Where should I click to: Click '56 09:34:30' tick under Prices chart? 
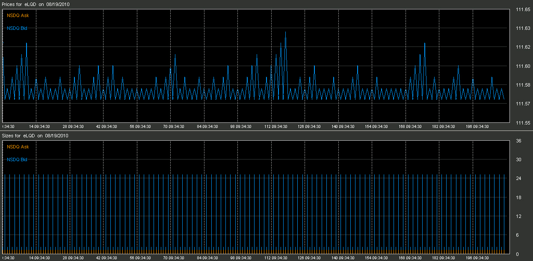[x=140, y=127]
